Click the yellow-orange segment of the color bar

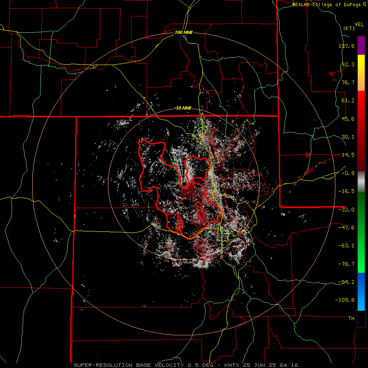coord(361,73)
